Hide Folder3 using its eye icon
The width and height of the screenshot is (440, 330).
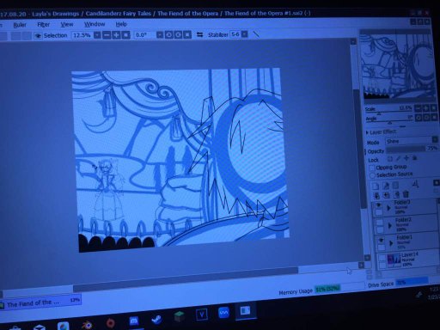(378, 205)
